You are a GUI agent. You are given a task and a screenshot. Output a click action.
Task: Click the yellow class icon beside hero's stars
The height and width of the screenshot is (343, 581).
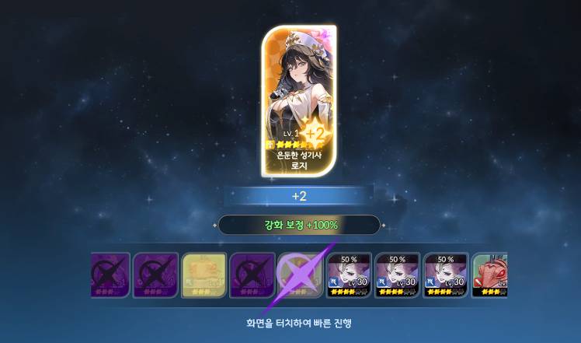[x=270, y=144]
